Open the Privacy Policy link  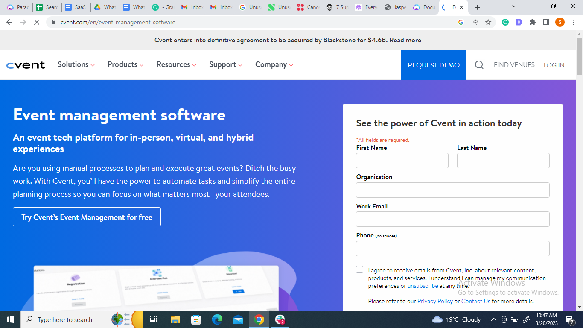pyautogui.click(x=435, y=301)
